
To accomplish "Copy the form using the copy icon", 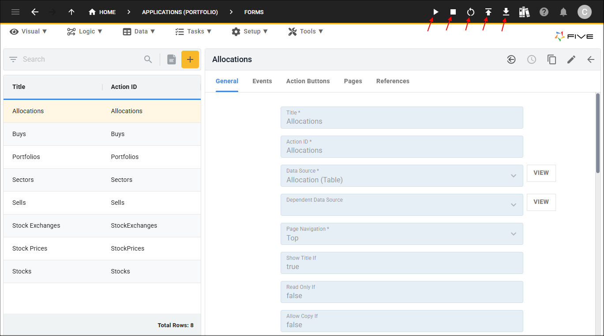I will coord(551,59).
